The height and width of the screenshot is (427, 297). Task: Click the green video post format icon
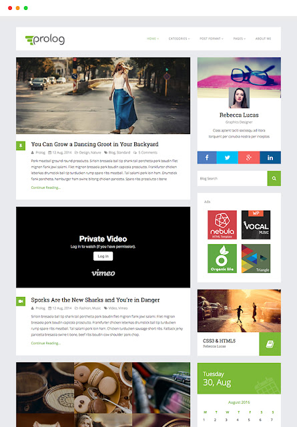point(21,302)
